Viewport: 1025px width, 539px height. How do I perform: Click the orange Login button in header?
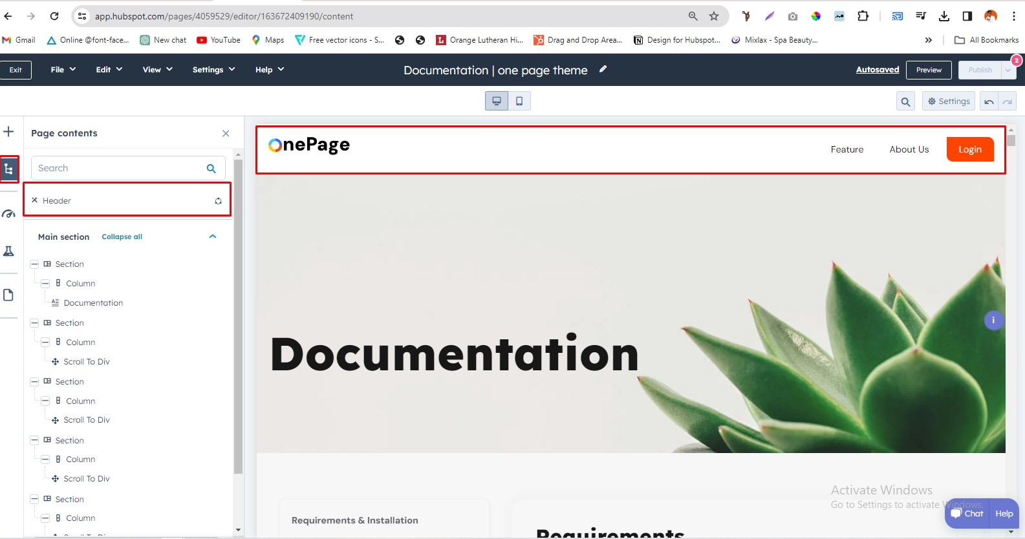[969, 149]
